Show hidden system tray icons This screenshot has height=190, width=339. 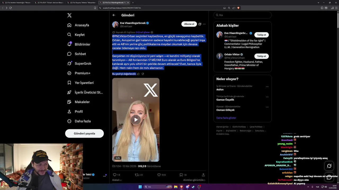coord(308,187)
